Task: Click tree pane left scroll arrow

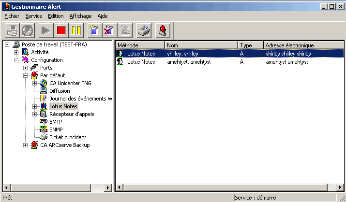Action: click(6, 188)
